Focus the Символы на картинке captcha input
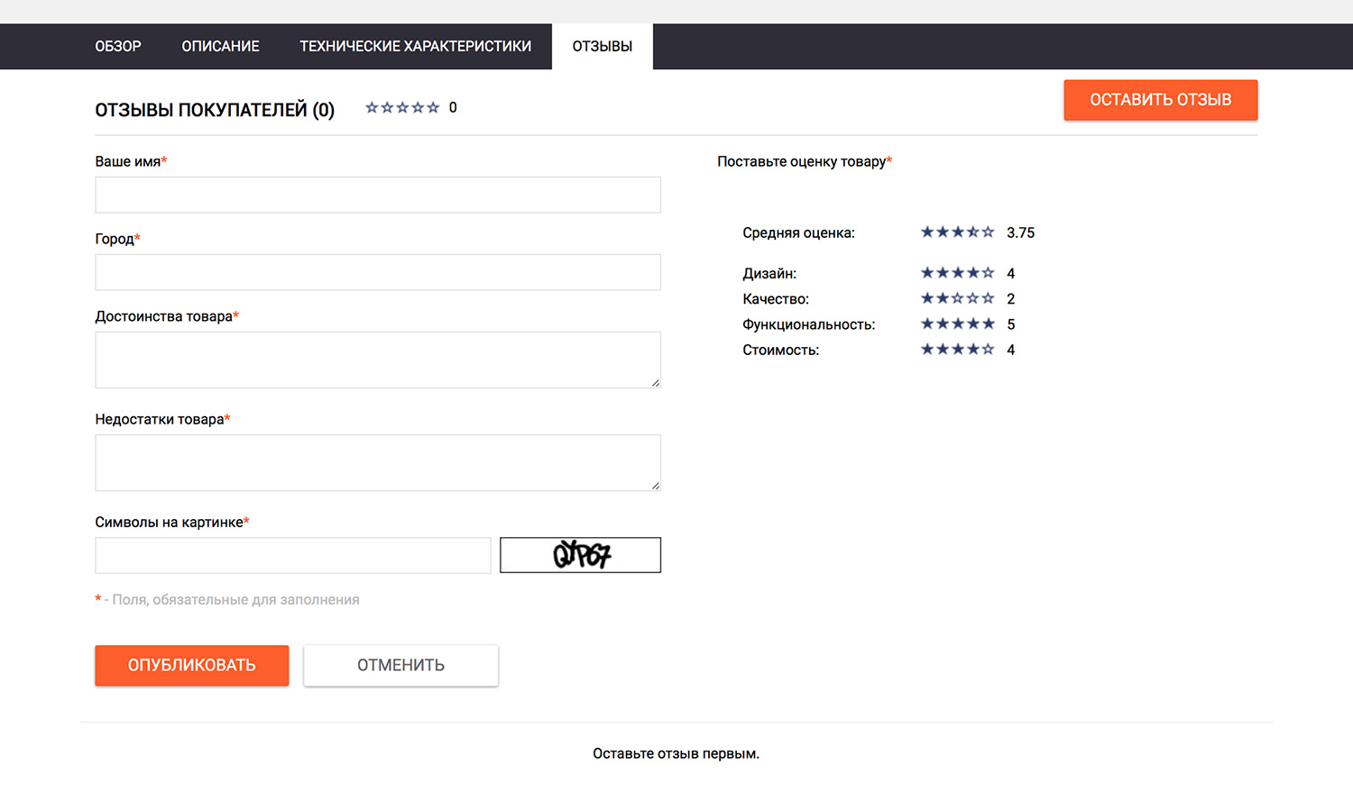 [292, 555]
